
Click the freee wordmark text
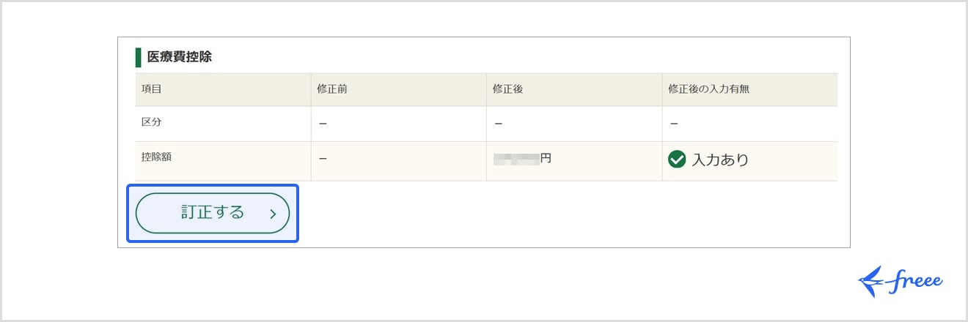pos(916,282)
